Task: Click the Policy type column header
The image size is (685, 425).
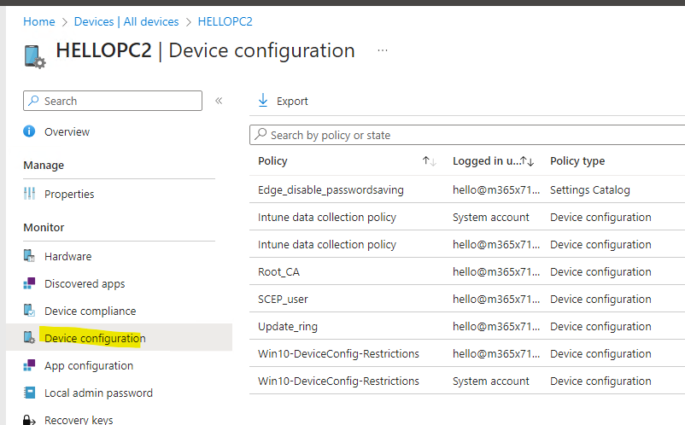Action: [577, 161]
